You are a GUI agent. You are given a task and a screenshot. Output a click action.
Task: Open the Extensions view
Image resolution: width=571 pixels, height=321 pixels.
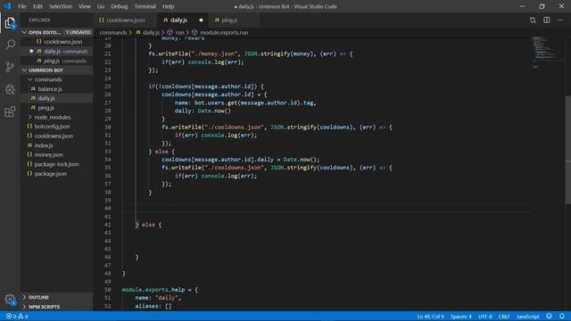pyautogui.click(x=10, y=111)
